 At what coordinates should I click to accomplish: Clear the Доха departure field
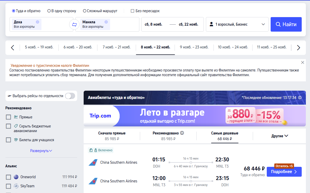point(37,22)
